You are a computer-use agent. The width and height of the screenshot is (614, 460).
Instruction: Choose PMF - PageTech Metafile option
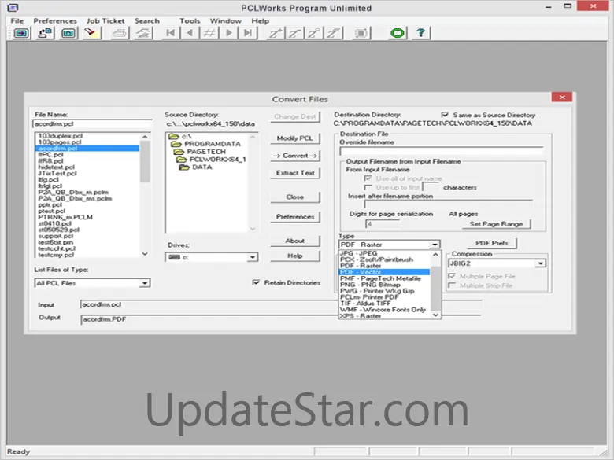[384, 278]
